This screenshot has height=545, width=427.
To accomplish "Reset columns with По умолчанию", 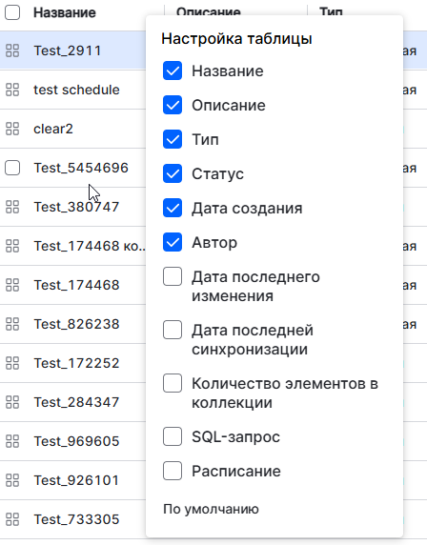I will 211,509.
